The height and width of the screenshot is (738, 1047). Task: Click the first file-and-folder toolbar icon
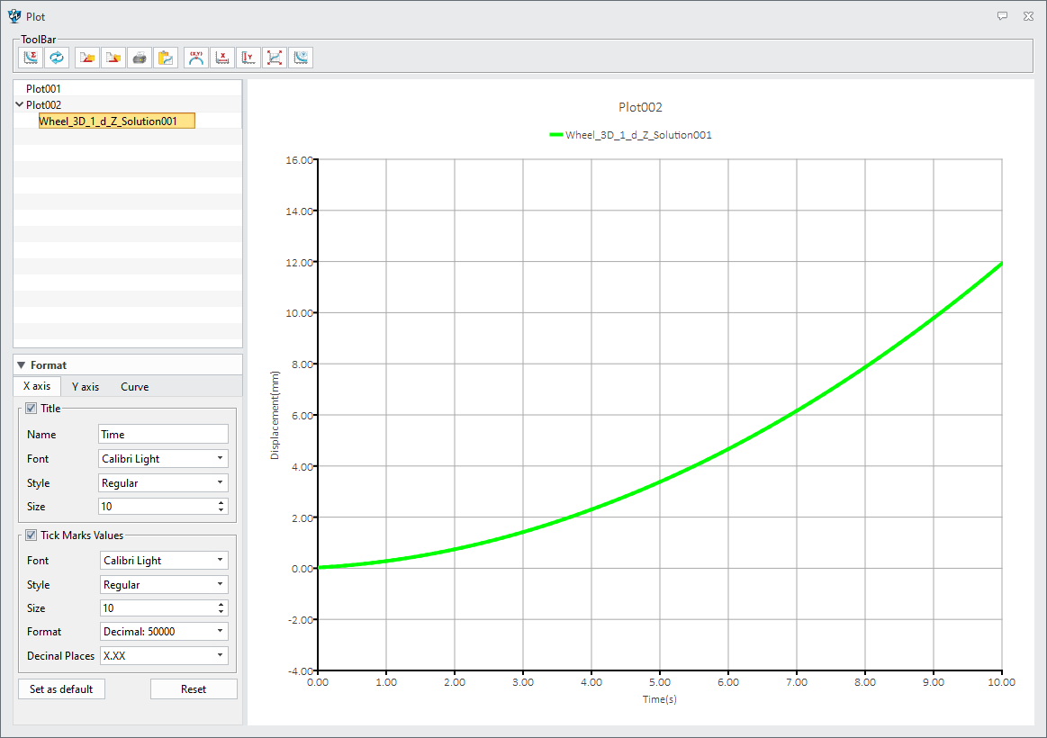[86, 58]
